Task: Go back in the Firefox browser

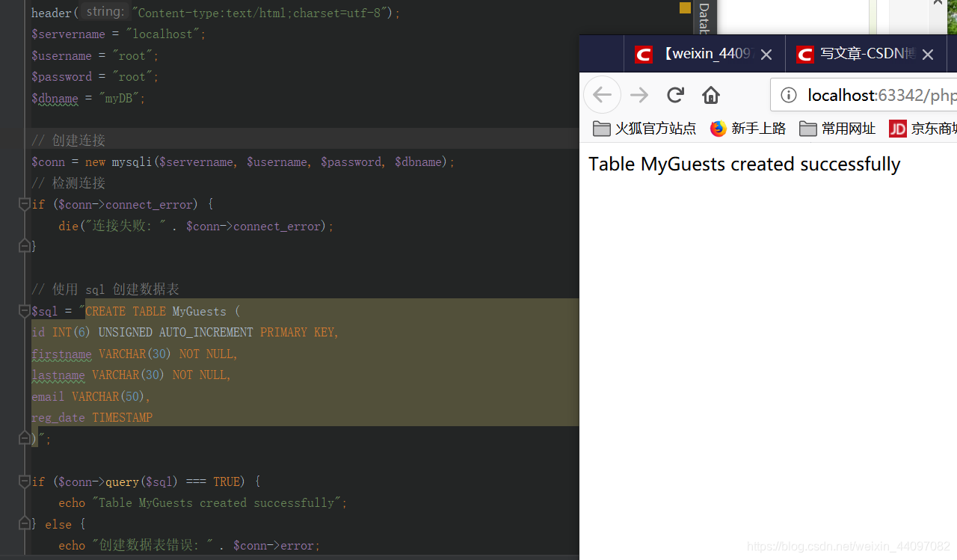Action: click(603, 95)
